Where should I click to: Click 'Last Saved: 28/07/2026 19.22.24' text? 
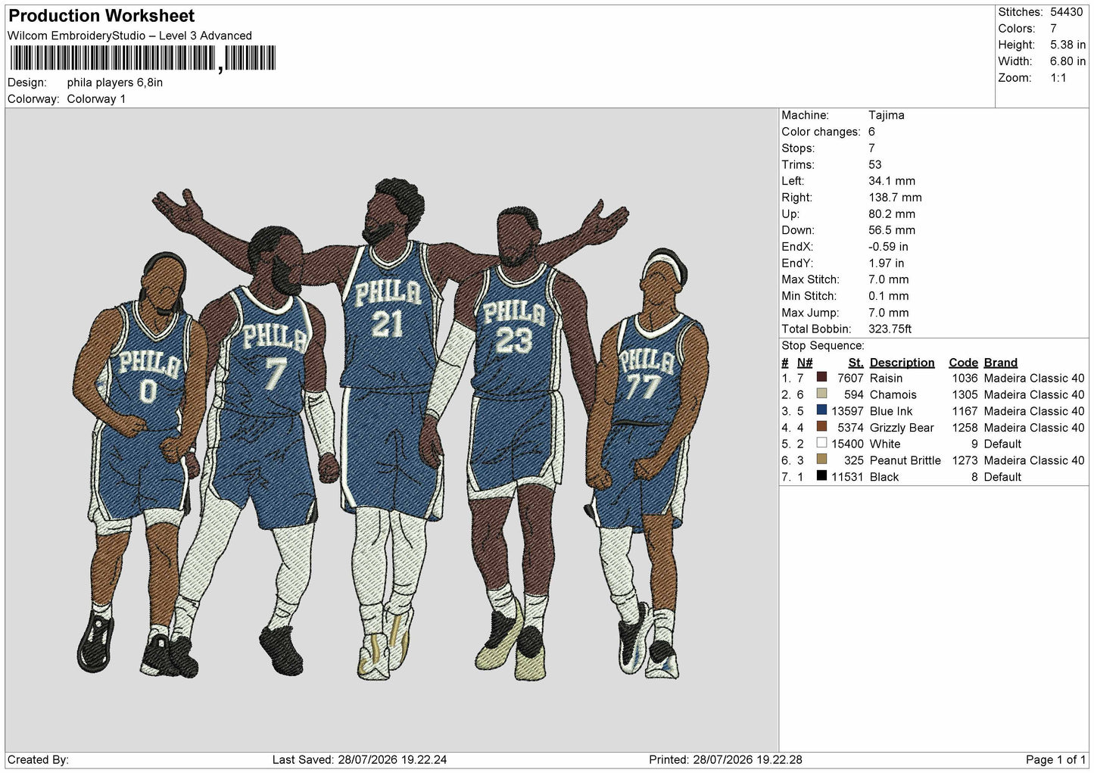pyautogui.click(x=359, y=760)
